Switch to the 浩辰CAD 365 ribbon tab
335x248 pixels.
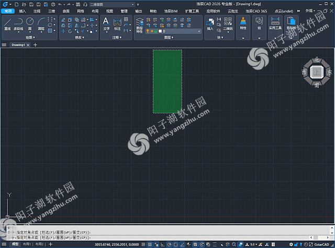256,11
